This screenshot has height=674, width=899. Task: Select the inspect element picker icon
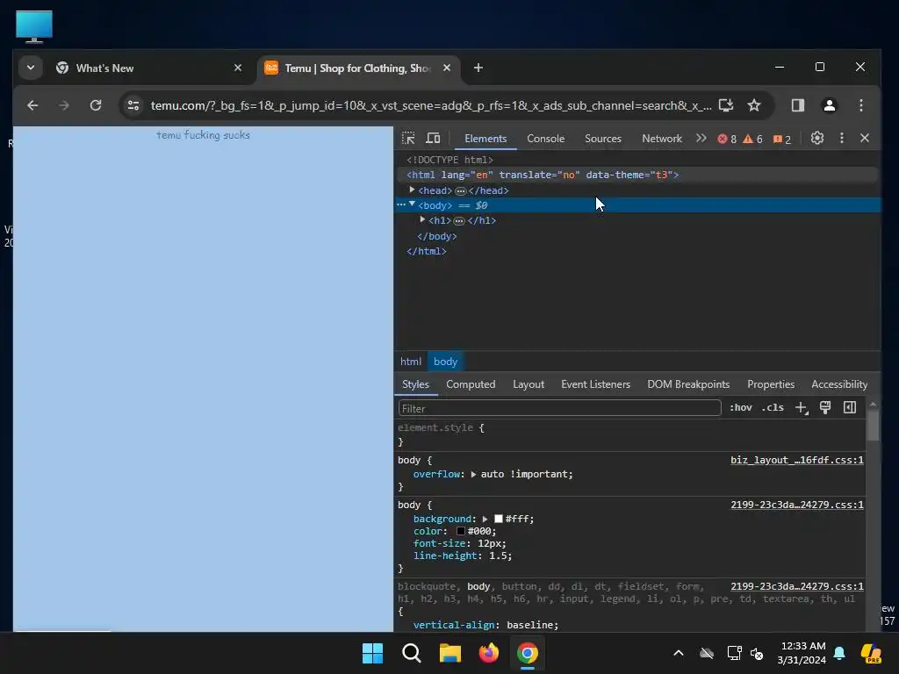click(408, 138)
